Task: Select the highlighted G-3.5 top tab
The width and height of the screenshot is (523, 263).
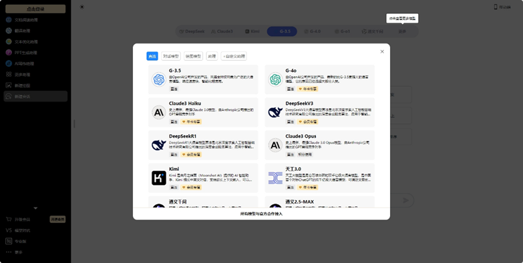Action: [282, 31]
